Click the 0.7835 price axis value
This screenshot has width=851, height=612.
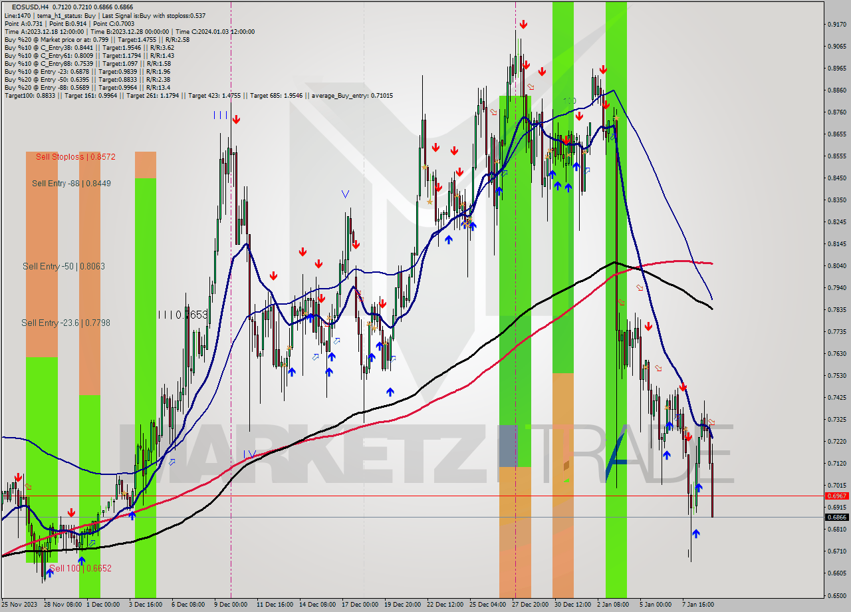point(836,310)
